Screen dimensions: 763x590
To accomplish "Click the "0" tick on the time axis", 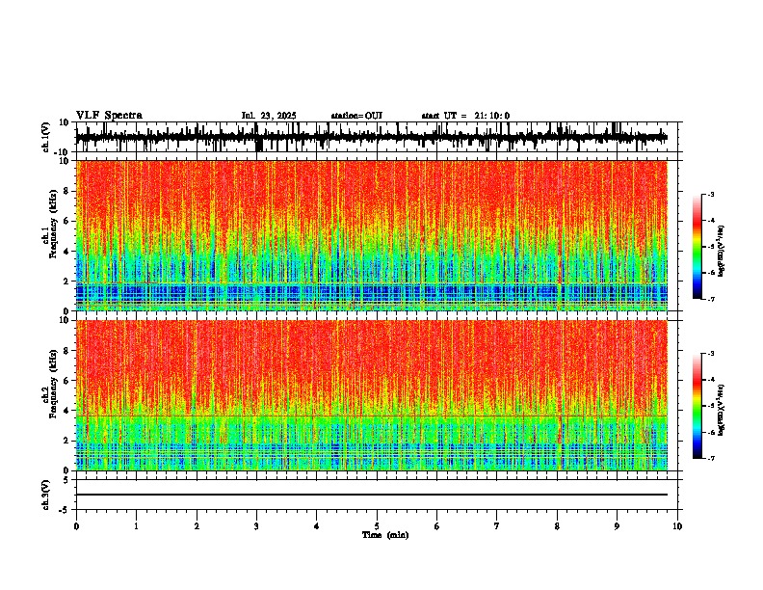I will pyautogui.click(x=76, y=526).
